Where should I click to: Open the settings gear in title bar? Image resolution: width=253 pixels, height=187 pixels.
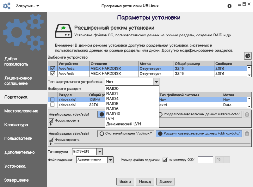coord(230,6)
